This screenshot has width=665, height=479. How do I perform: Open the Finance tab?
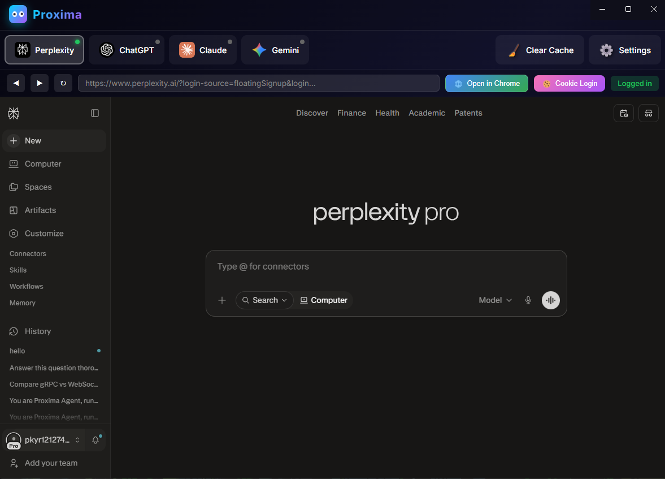click(351, 113)
